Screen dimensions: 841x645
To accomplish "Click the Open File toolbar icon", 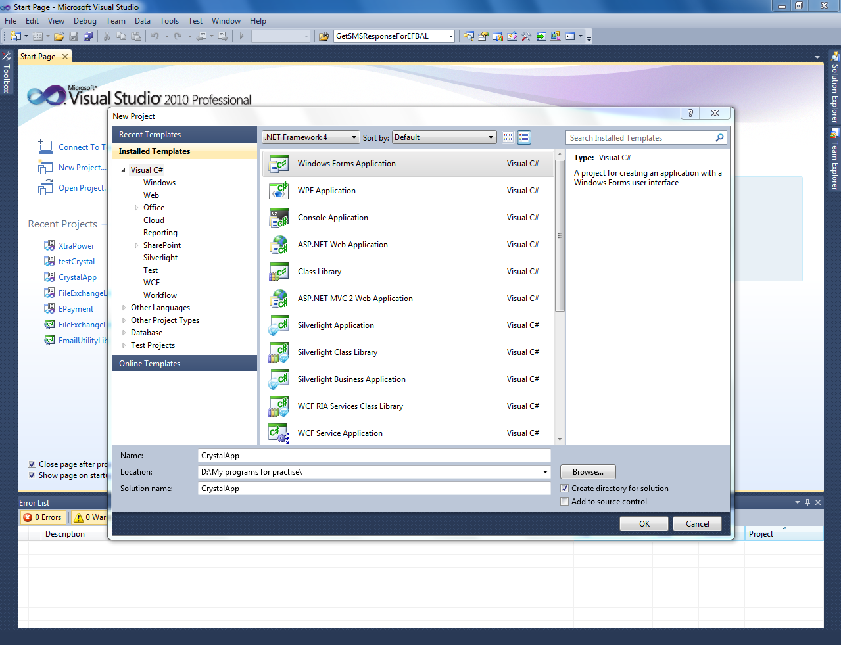I will pyautogui.click(x=59, y=36).
